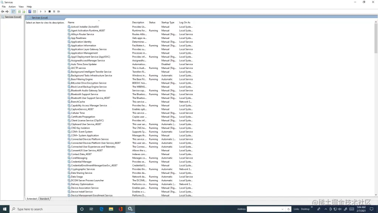Click the Windows Start button
Viewport: 378px width, 213px height.
pyautogui.click(x=4, y=209)
